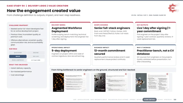Click the 'SLA-backed performance' bullet
183x103 pixels.
pyautogui.click(x=21, y=72)
